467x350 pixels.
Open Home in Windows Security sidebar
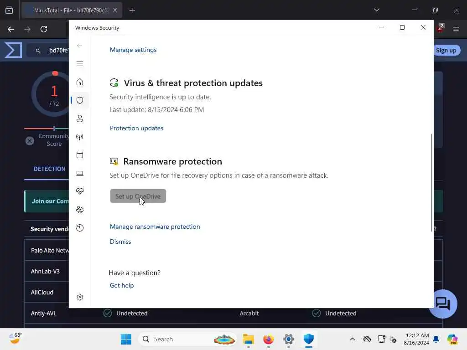click(x=80, y=82)
